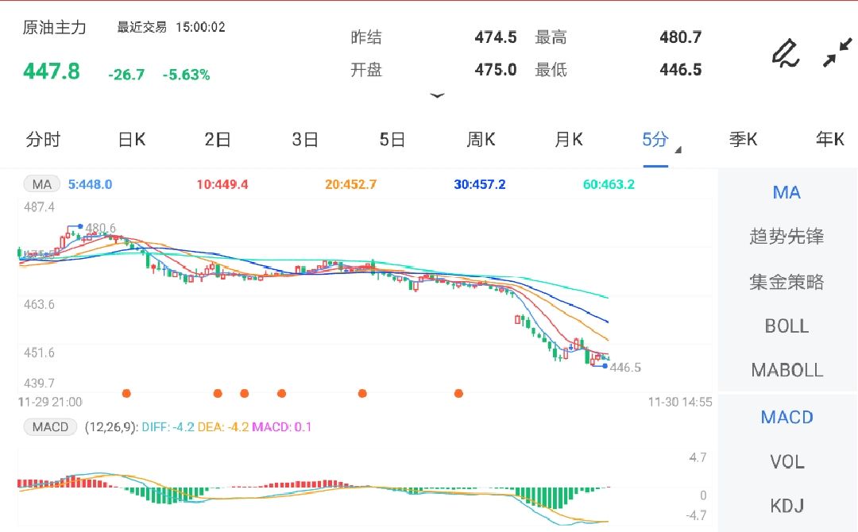The width and height of the screenshot is (858, 532).
Task: Open the 5分 period dropdown arrow
Action: click(678, 150)
